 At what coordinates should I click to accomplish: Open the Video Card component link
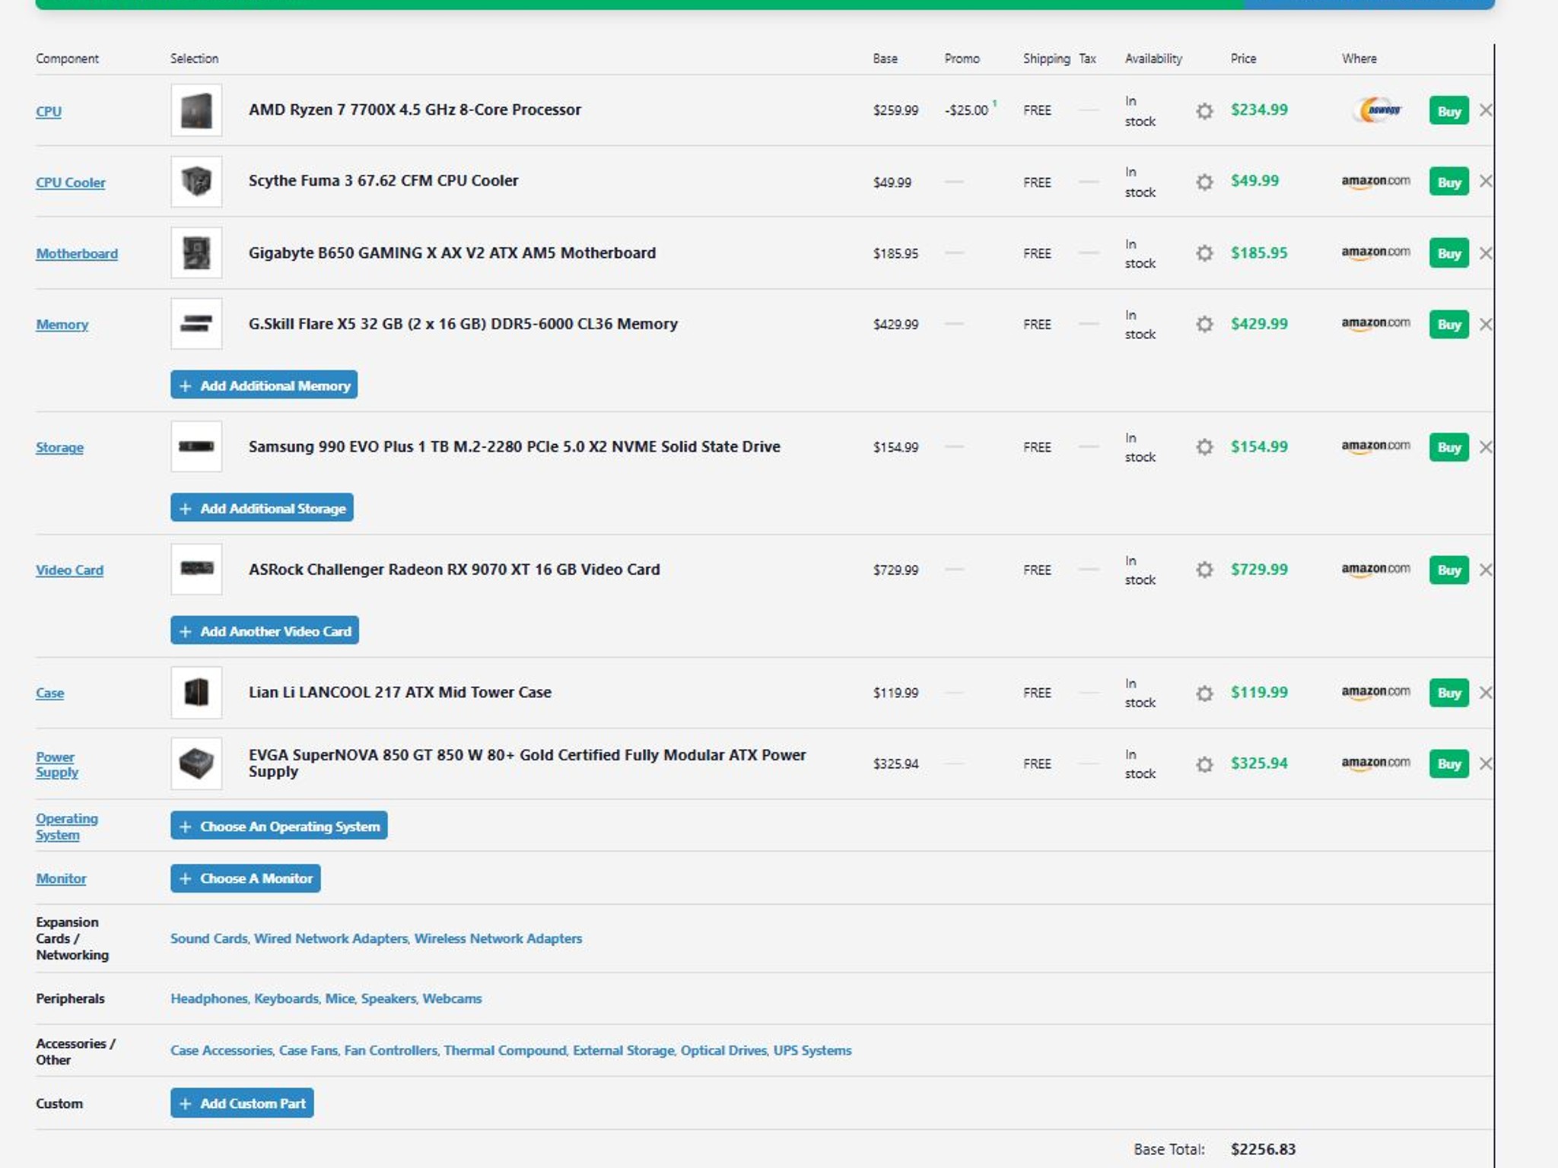[69, 570]
